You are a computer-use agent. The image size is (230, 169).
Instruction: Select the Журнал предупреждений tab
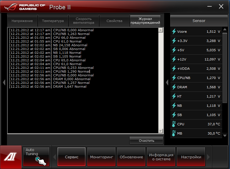[x=145, y=21]
